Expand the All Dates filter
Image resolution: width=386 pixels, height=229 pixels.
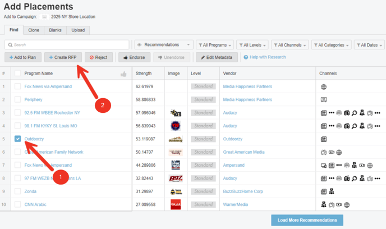(369, 45)
